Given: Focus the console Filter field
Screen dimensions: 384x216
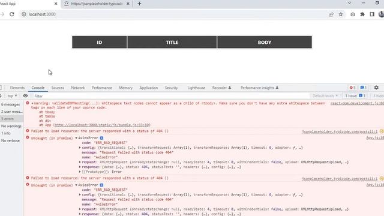Looking at the screenshot, I should (x=171, y=96).
